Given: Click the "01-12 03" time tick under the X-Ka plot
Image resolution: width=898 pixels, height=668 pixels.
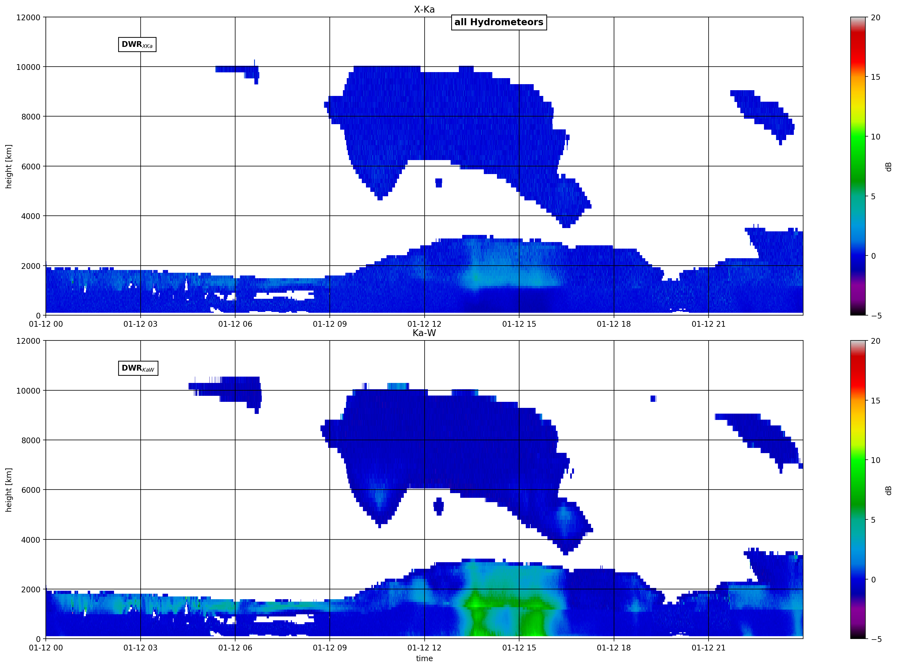Looking at the screenshot, I should pos(140,324).
